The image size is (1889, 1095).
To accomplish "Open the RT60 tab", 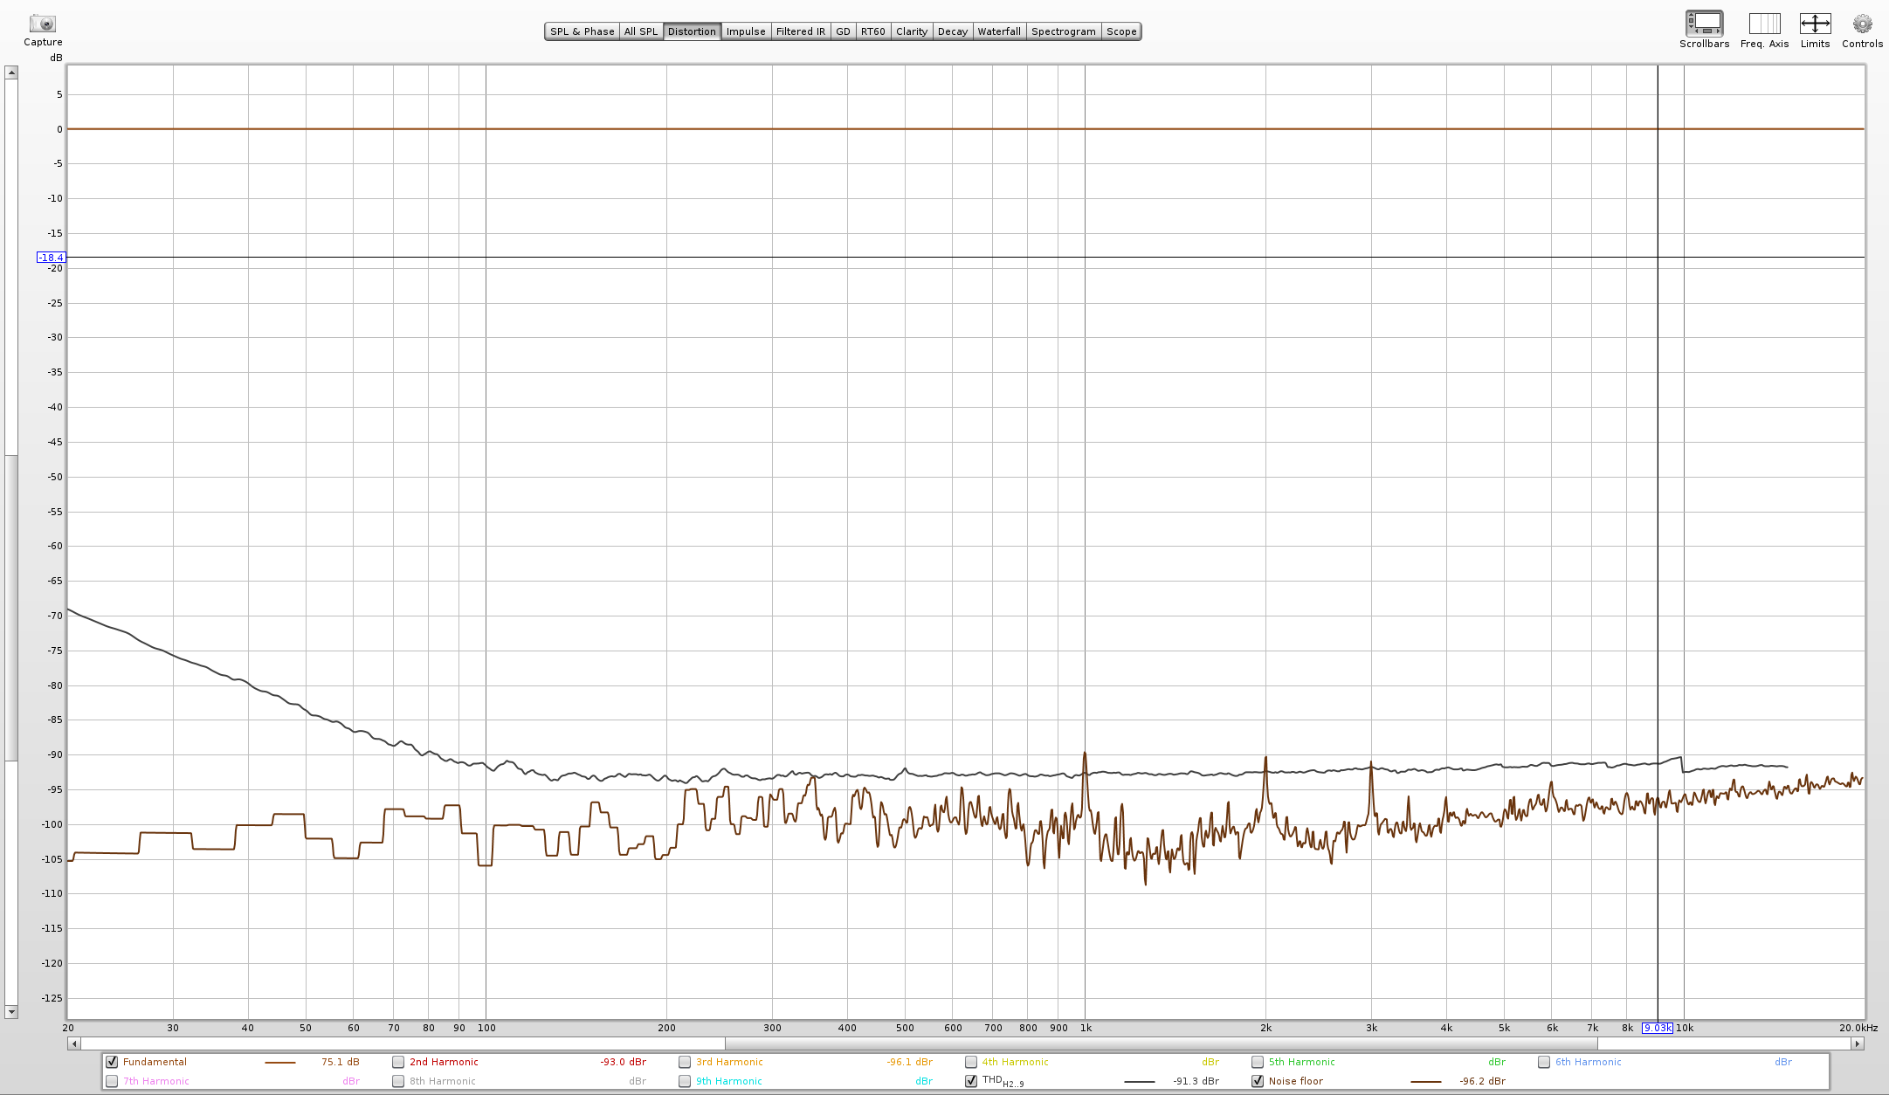I will 873,31.
